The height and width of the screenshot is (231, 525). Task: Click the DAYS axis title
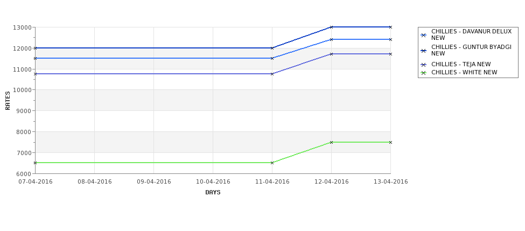point(213,193)
